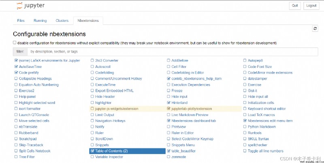Enable the Cell Filter extension
324x163 pixels.
click(168, 66)
